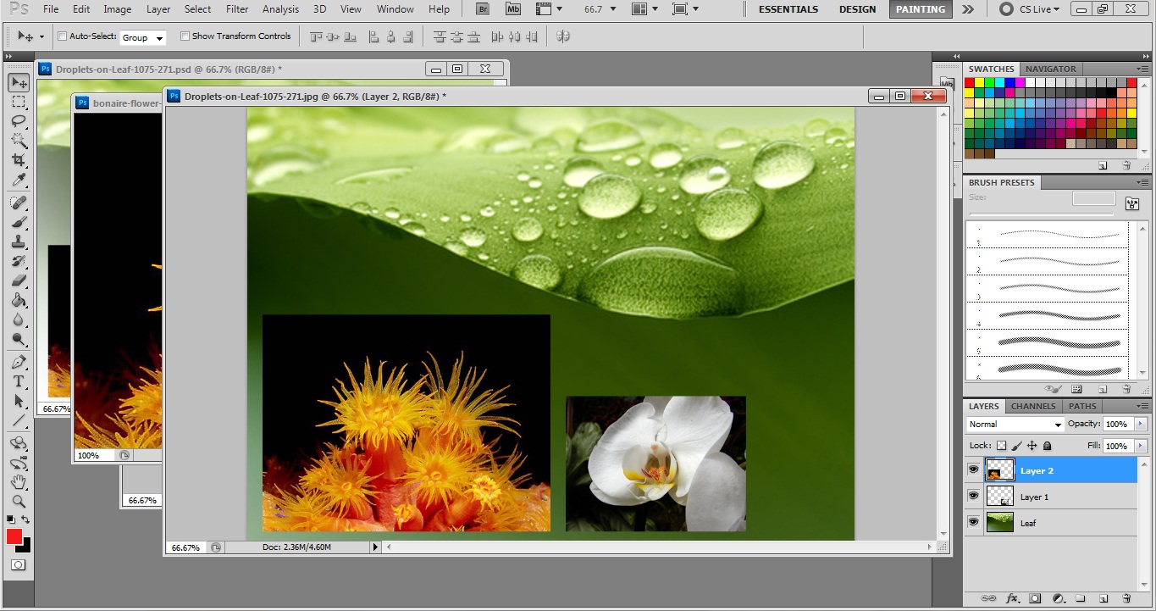
Task: Expand more workspaces double-arrow
Action: 968,9
